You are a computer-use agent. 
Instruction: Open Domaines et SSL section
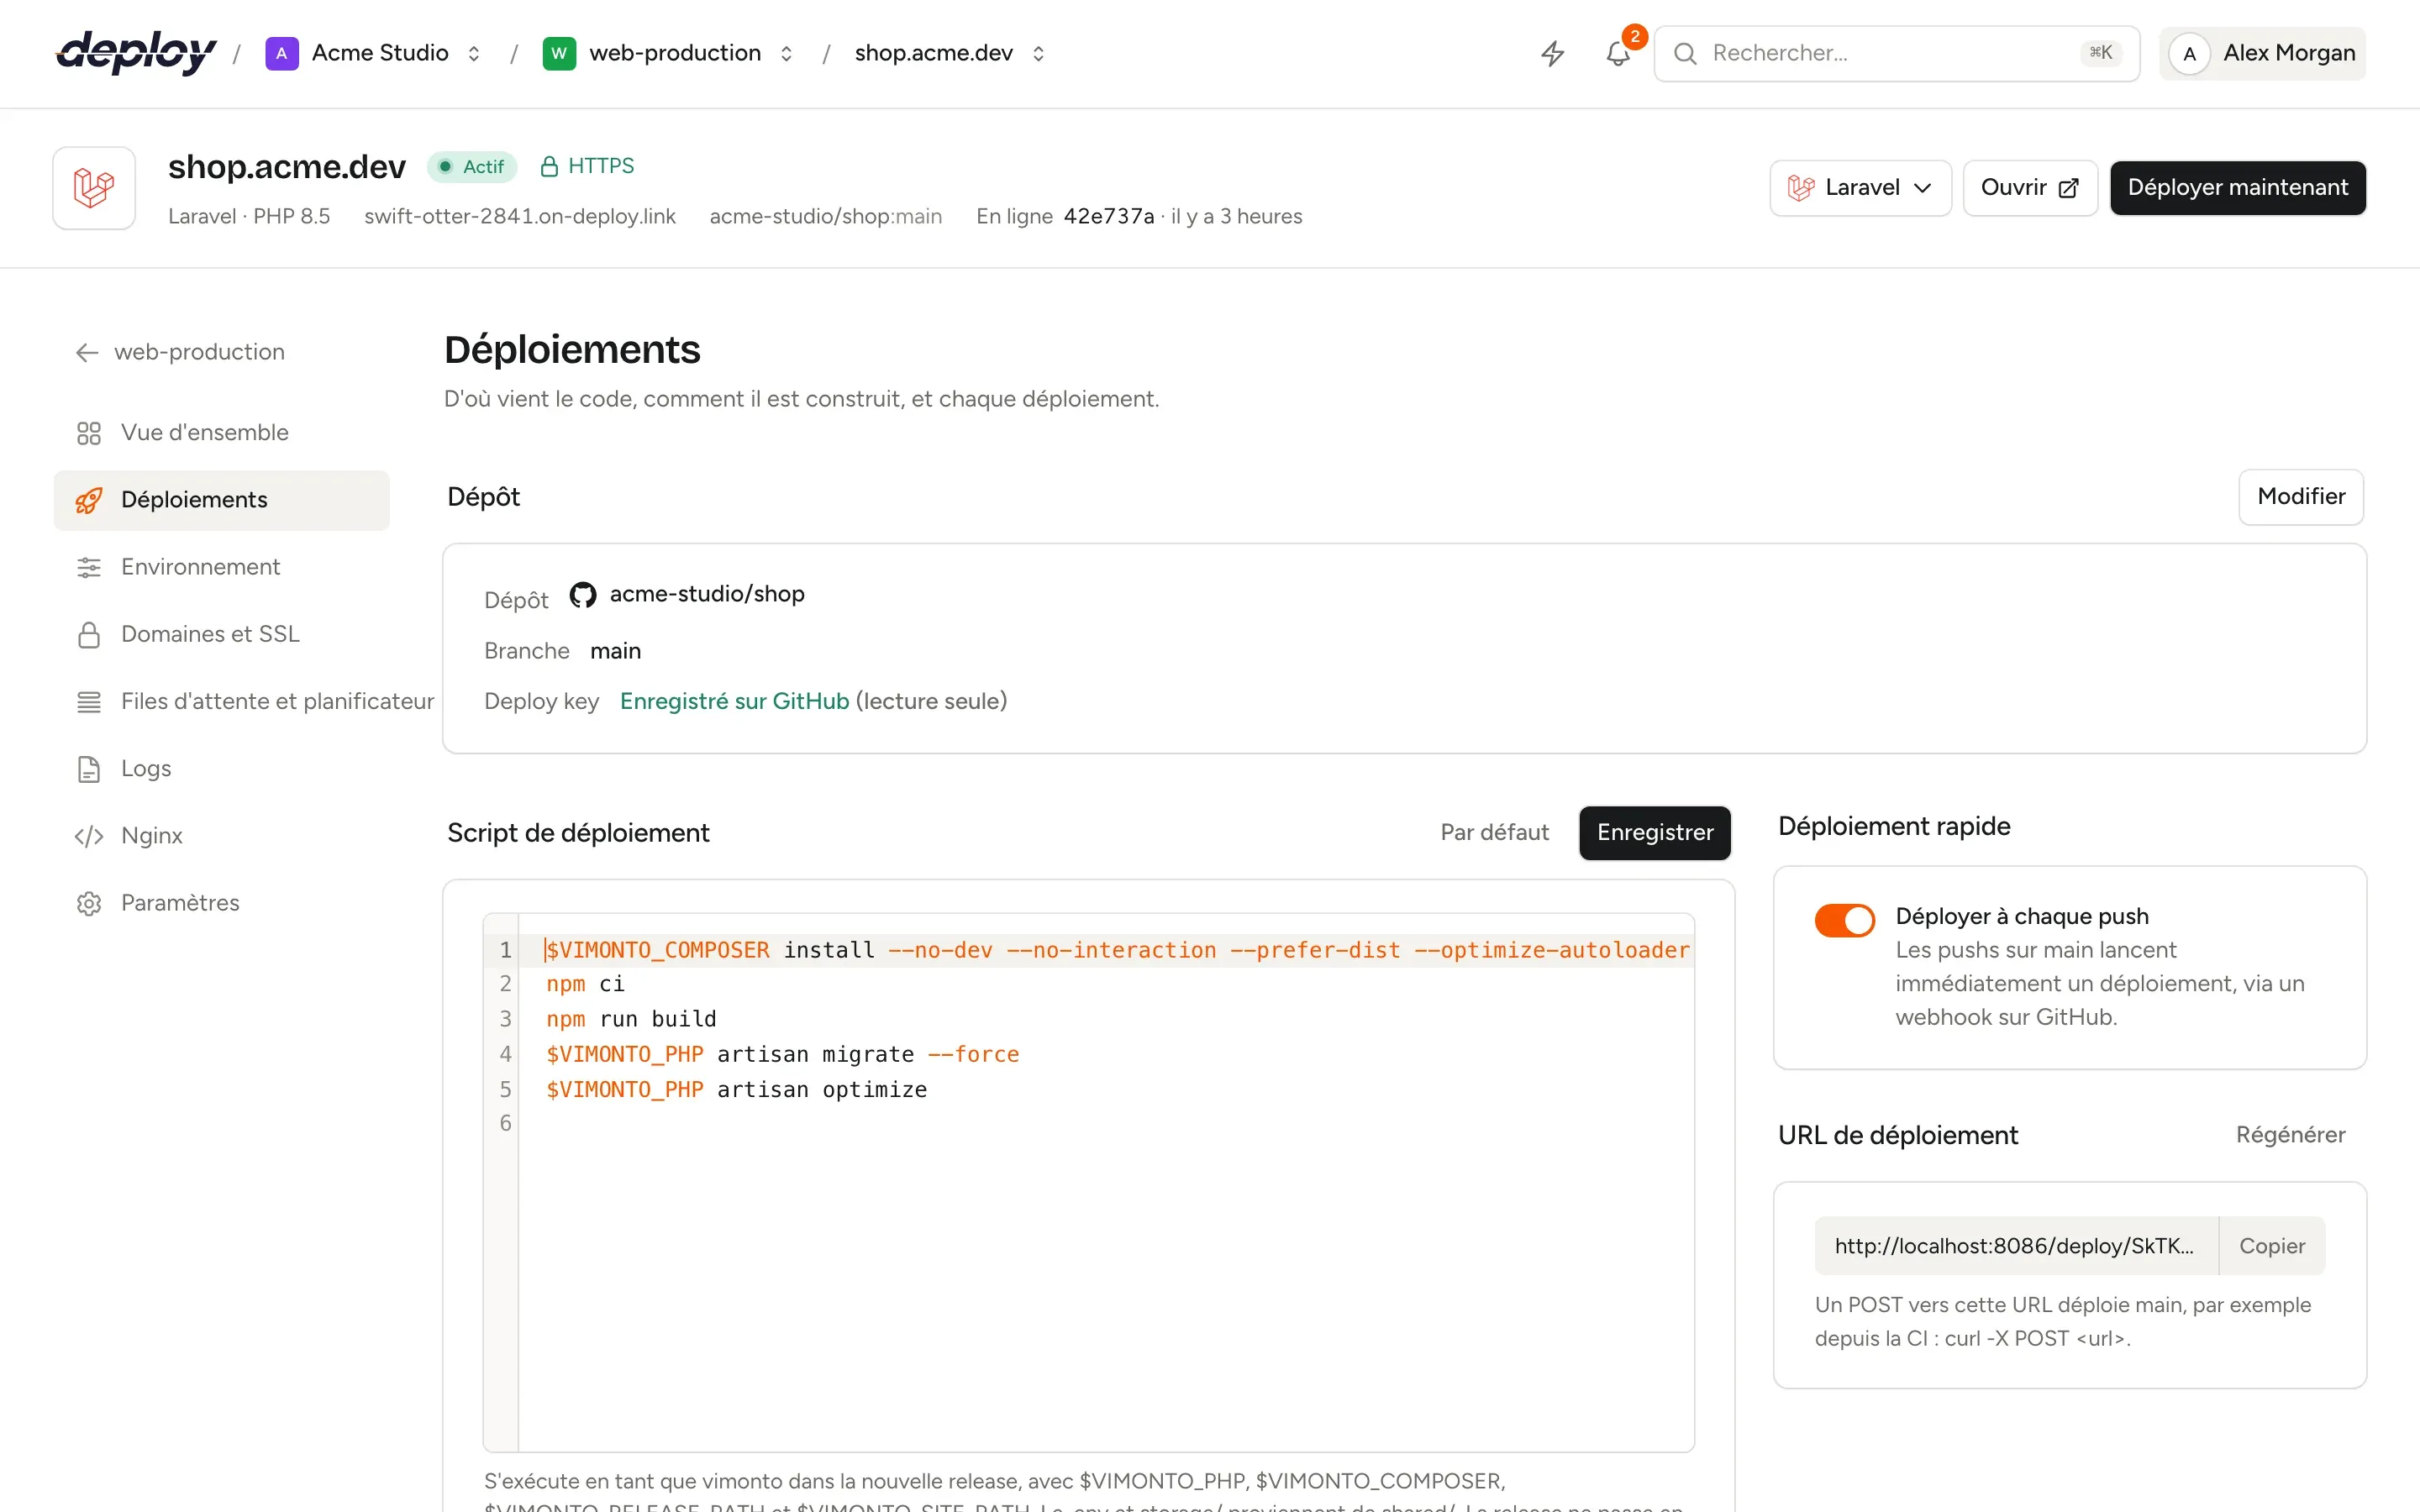click(222, 634)
